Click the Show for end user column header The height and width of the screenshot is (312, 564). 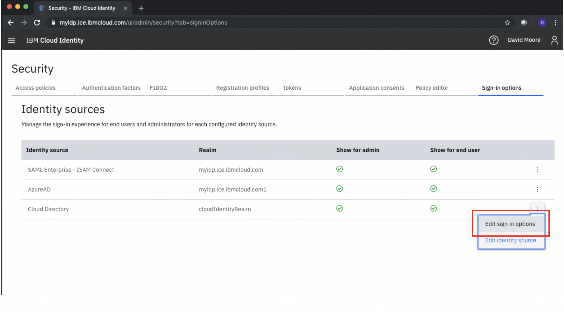(x=455, y=150)
